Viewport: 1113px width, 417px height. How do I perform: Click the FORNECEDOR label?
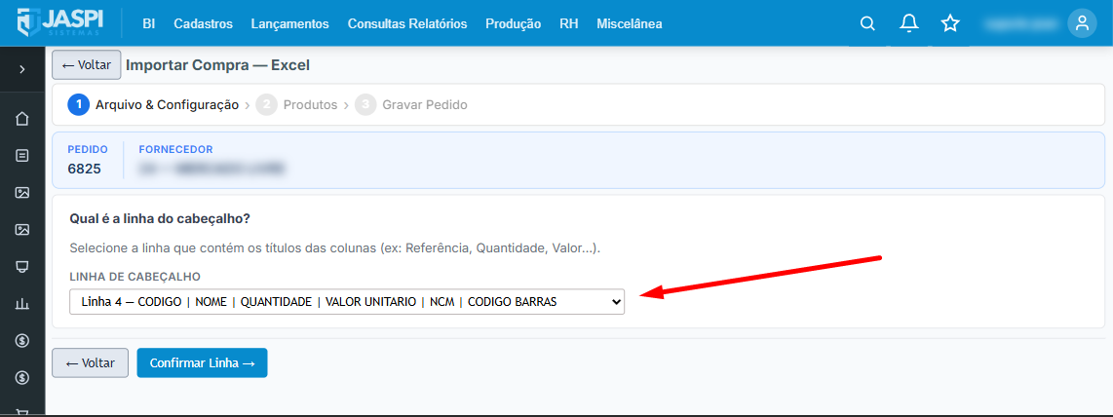[x=176, y=150]
